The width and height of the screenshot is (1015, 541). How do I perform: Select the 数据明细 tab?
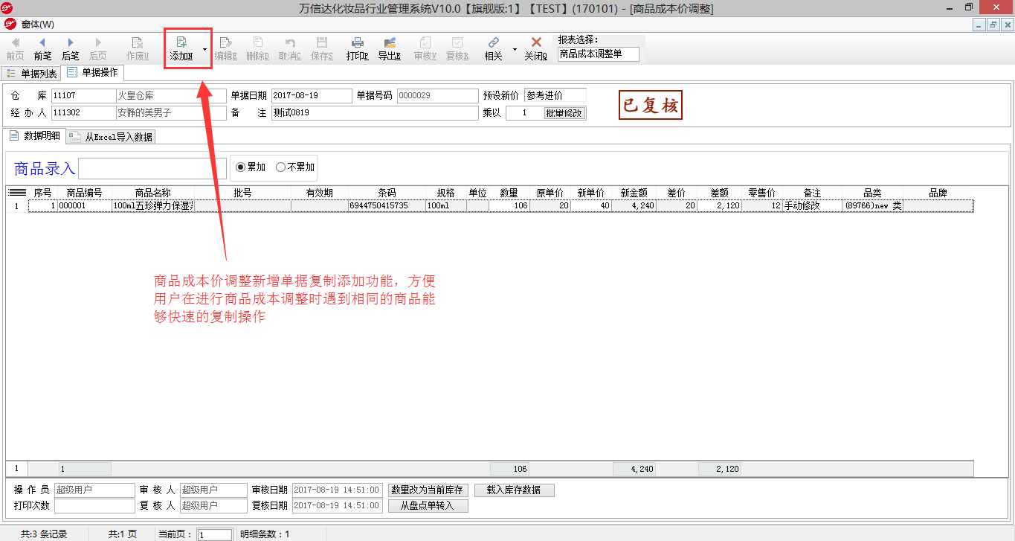point(35,135)
